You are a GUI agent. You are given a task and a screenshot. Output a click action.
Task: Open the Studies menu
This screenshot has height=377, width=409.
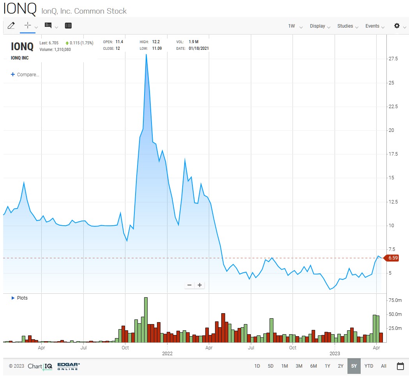[x=348, y=26]
